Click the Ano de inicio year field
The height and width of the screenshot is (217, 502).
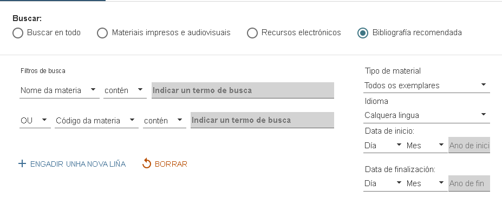(469, 146)
